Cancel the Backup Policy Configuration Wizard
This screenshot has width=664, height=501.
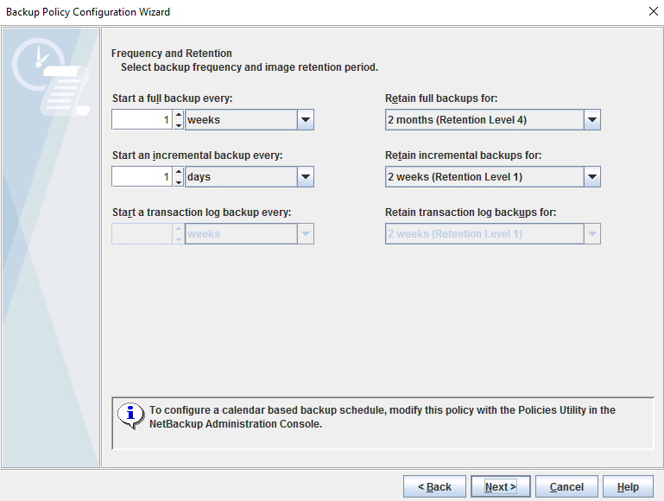[566, 487]
